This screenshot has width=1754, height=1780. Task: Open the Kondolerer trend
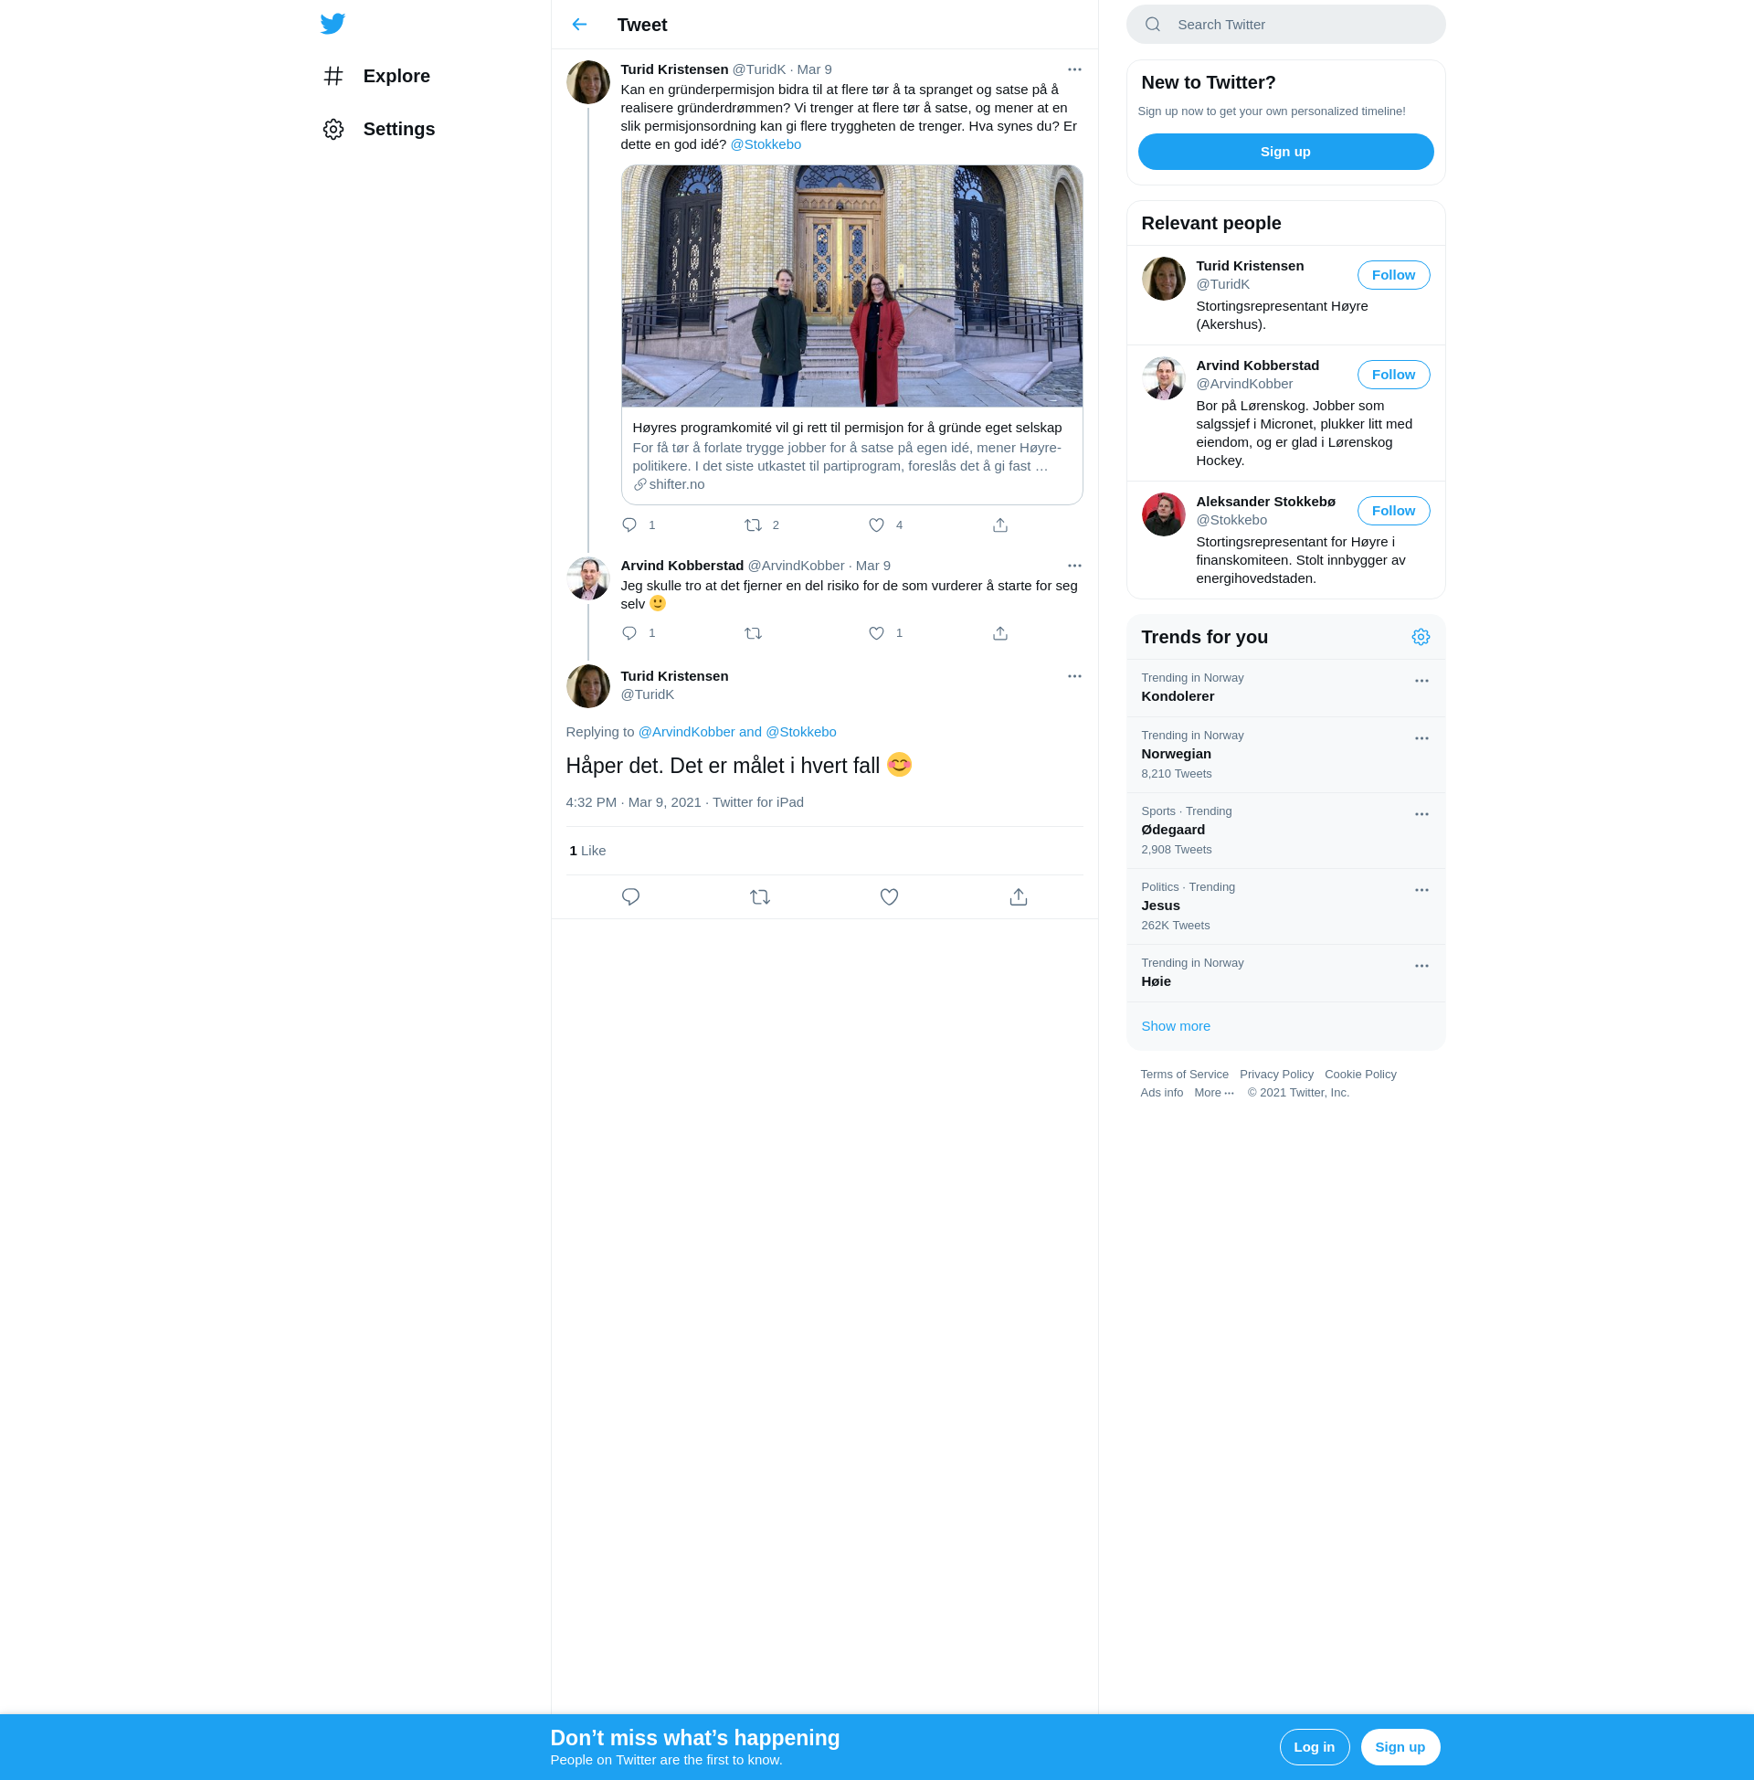[x=1285, y=688]
